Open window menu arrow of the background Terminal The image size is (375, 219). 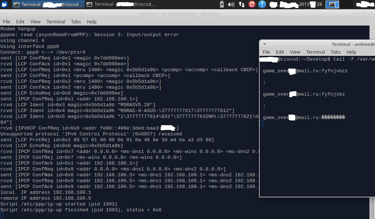3,14
